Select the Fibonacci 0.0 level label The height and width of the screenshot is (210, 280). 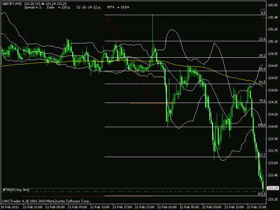[263, 13]
